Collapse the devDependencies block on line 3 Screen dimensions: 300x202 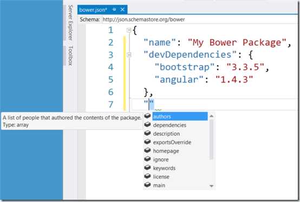click(129, 55)
